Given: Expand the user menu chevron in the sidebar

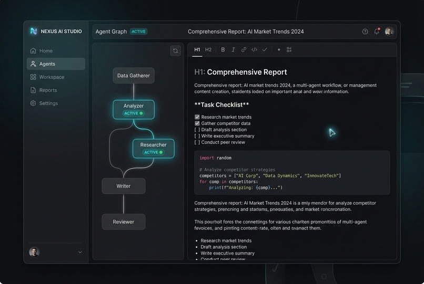Looking at the screenshot, I should 80,252.
